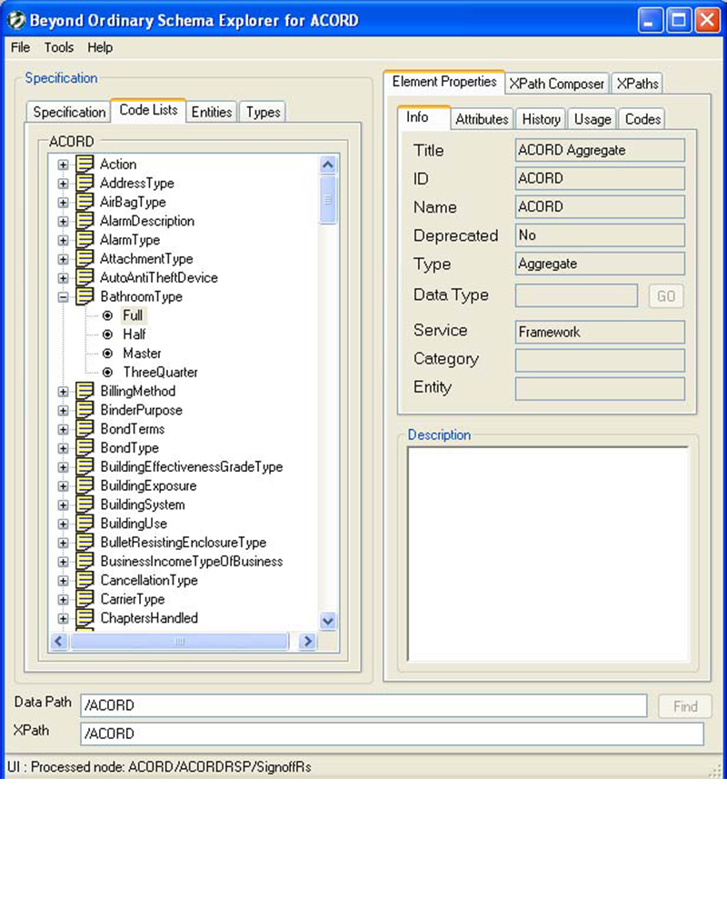
Task: Collapse the BathroomType node
Action: pyautogui.click(x=64, y=297)
